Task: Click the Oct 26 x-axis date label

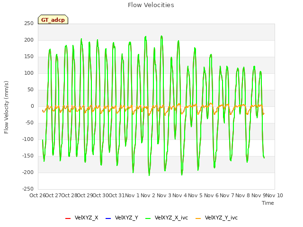Action: [x=37, y=195]
